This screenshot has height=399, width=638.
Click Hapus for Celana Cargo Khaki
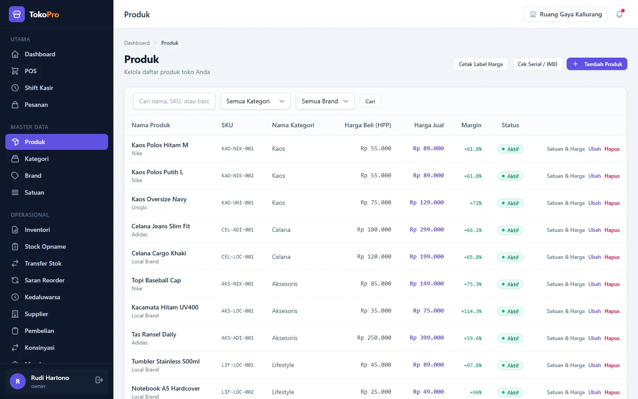coord(612,257)
